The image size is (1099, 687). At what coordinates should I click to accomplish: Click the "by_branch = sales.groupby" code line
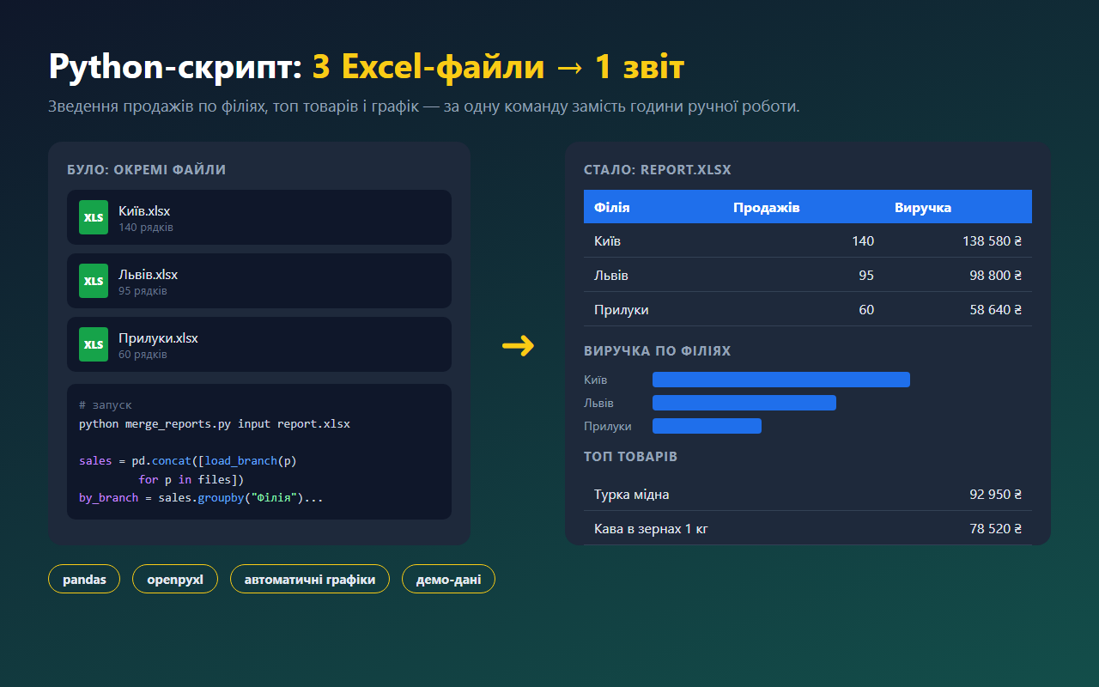pos(201,498)
